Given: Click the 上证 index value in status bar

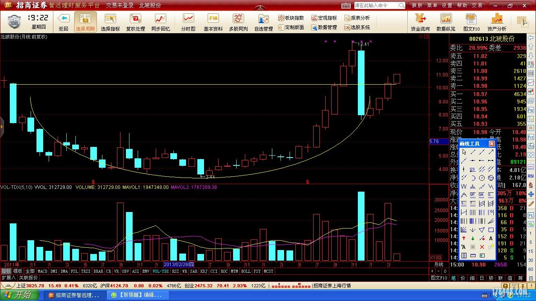Looking at the screenshot, I should 35,286.
